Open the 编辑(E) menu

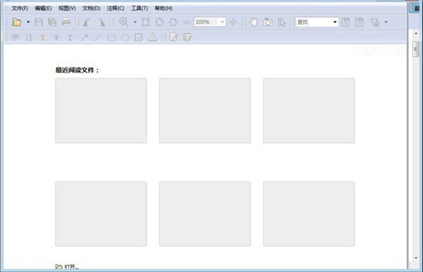43,8
